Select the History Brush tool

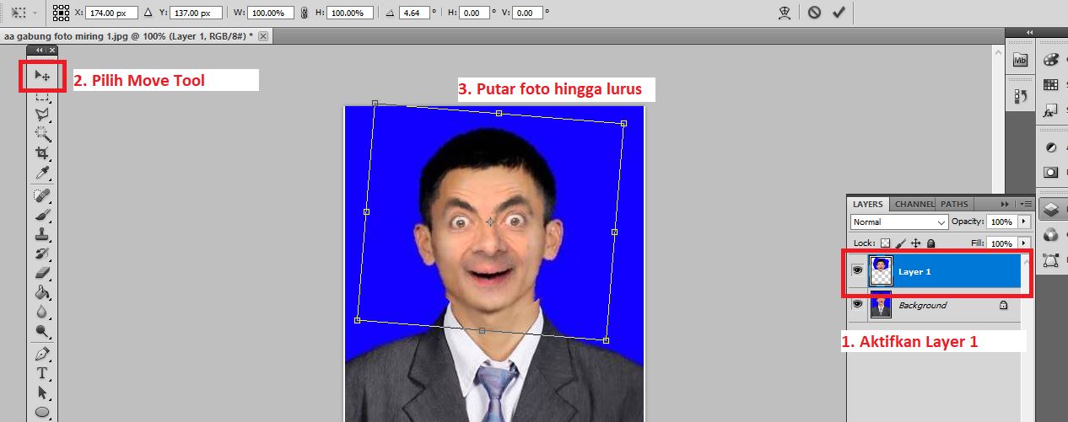tap(42, 254)
